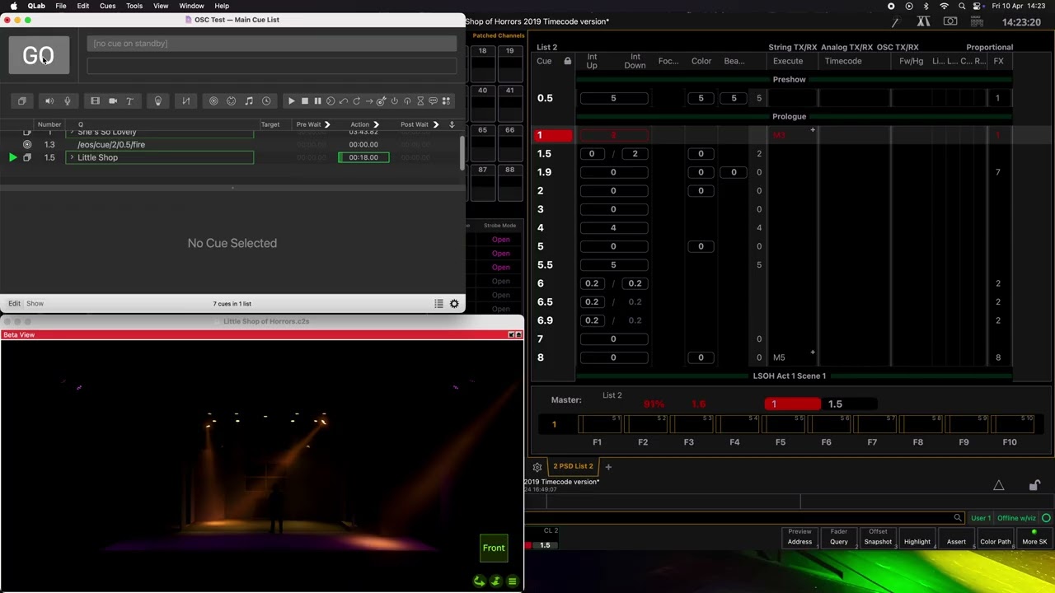The image size is (1055, 593).
Task: Add an Audio cue with speaker icon
Action: pyautogui.click(x=49, y=101)
